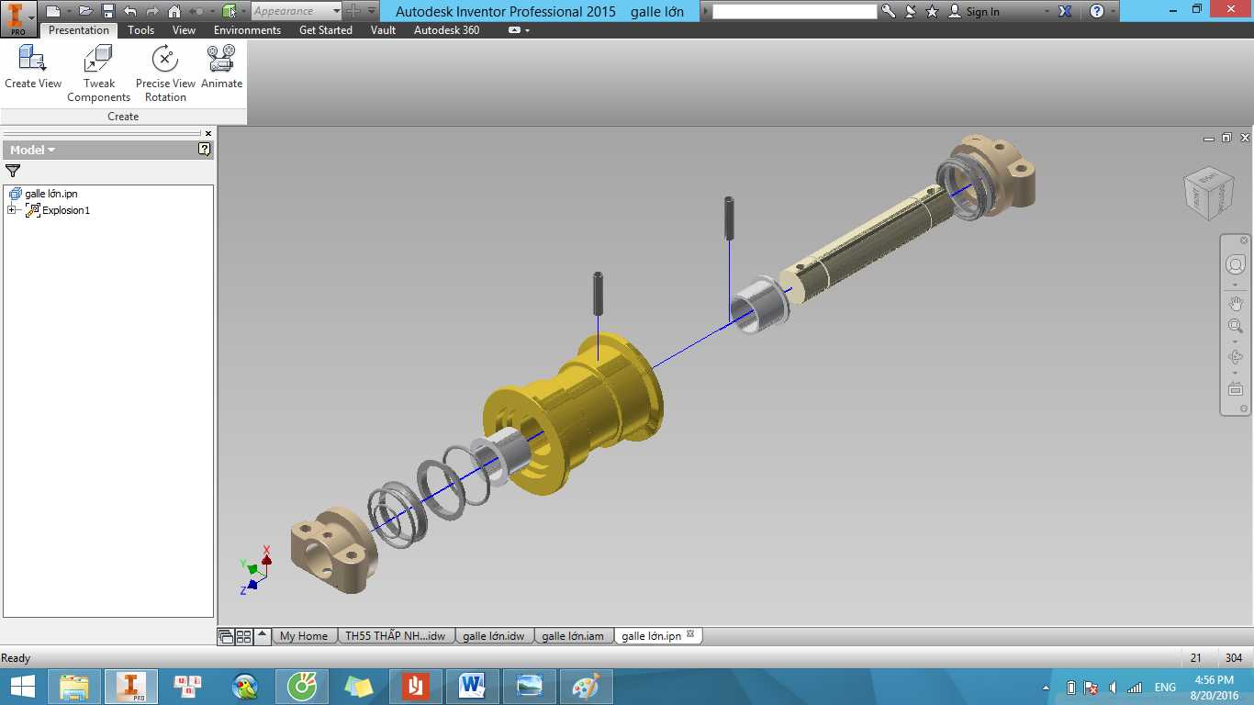Close the navigation bar
This screenshot has width=1254, height=705.
[1244, 241]
